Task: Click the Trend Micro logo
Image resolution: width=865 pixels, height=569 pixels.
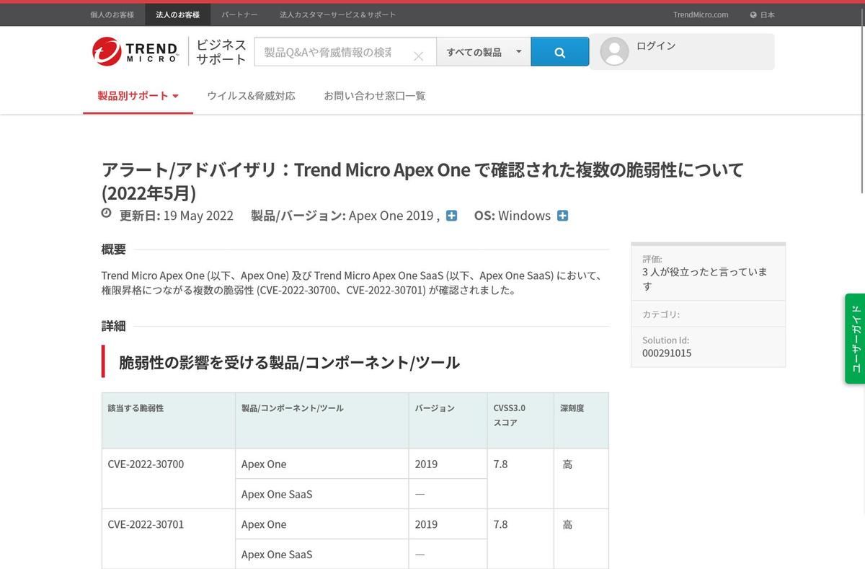Action: 136,51
